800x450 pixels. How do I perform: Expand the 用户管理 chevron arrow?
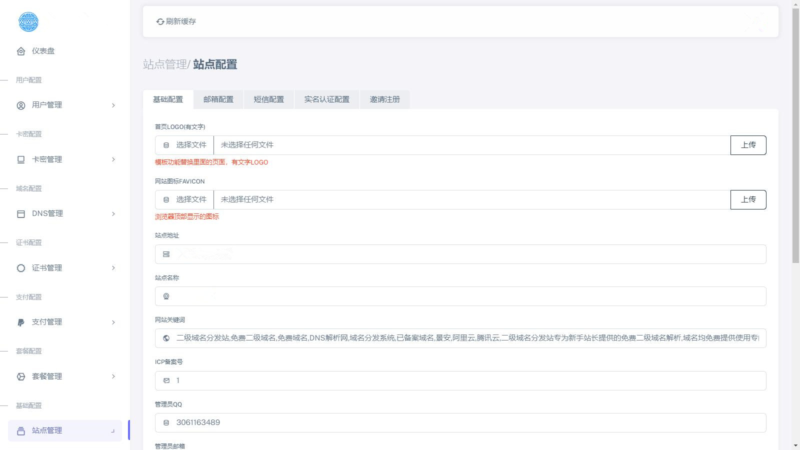point(113,105)
